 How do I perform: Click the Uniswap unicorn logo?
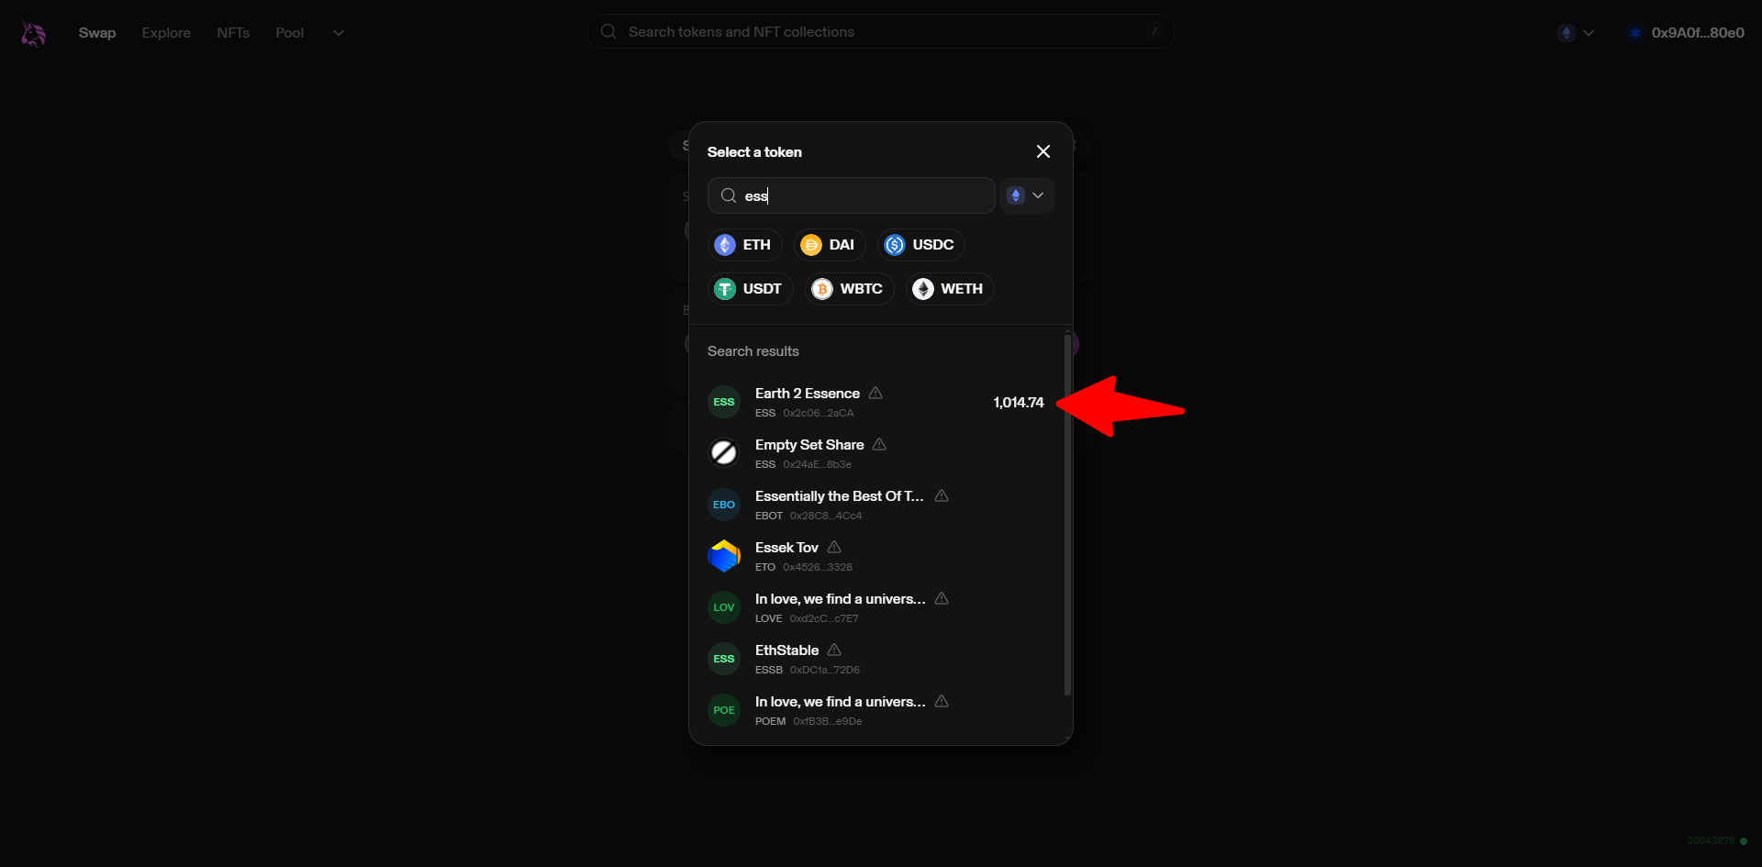tap(34, 34)
